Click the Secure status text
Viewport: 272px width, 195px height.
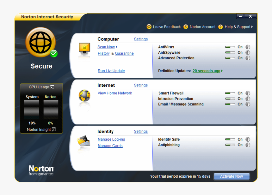[x=41, y=66]
